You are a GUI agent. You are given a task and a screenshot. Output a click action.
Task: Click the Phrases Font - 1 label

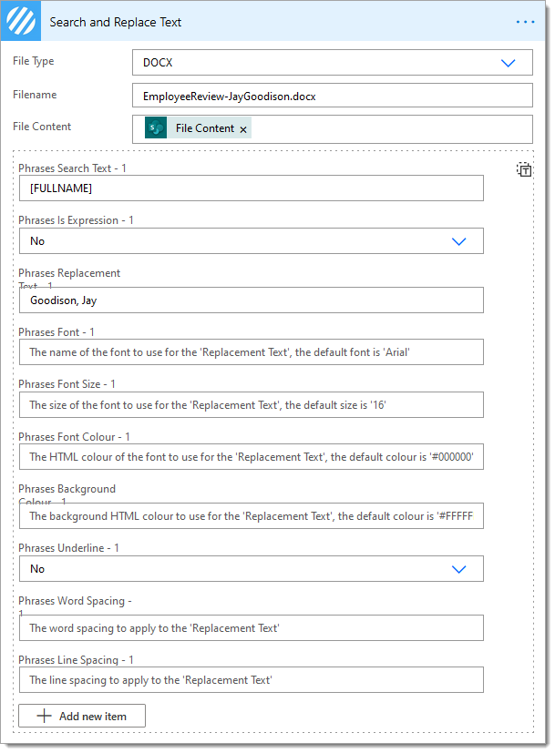pyautogui.click(x=57, y=331)
